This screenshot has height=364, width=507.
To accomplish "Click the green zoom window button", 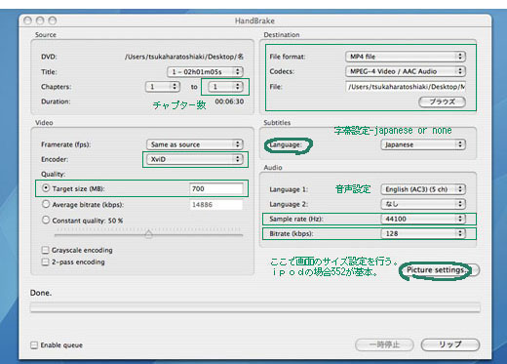I will tap(53, 20).
